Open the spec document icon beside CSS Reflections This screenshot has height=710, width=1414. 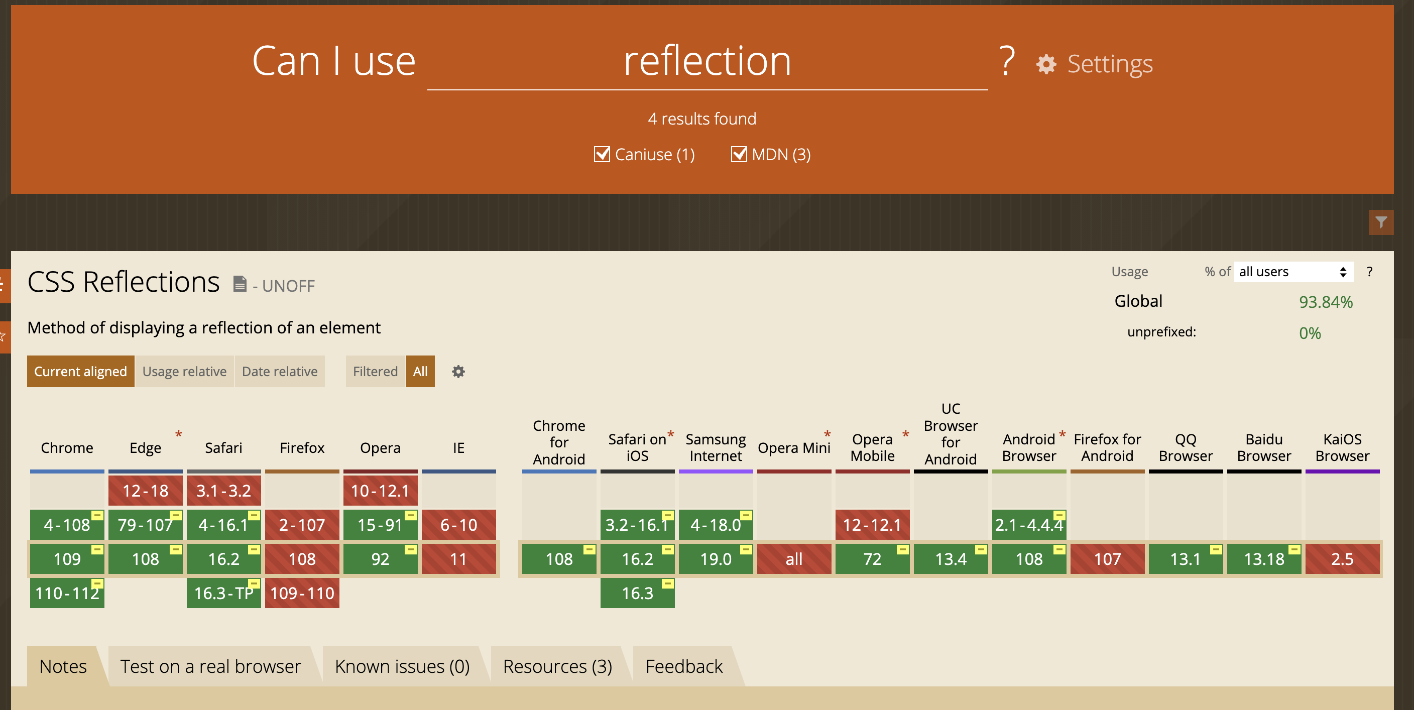coord(240,284)
